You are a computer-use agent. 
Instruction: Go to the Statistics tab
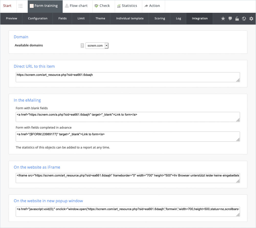pyautogui.click(x=127, y=6)
